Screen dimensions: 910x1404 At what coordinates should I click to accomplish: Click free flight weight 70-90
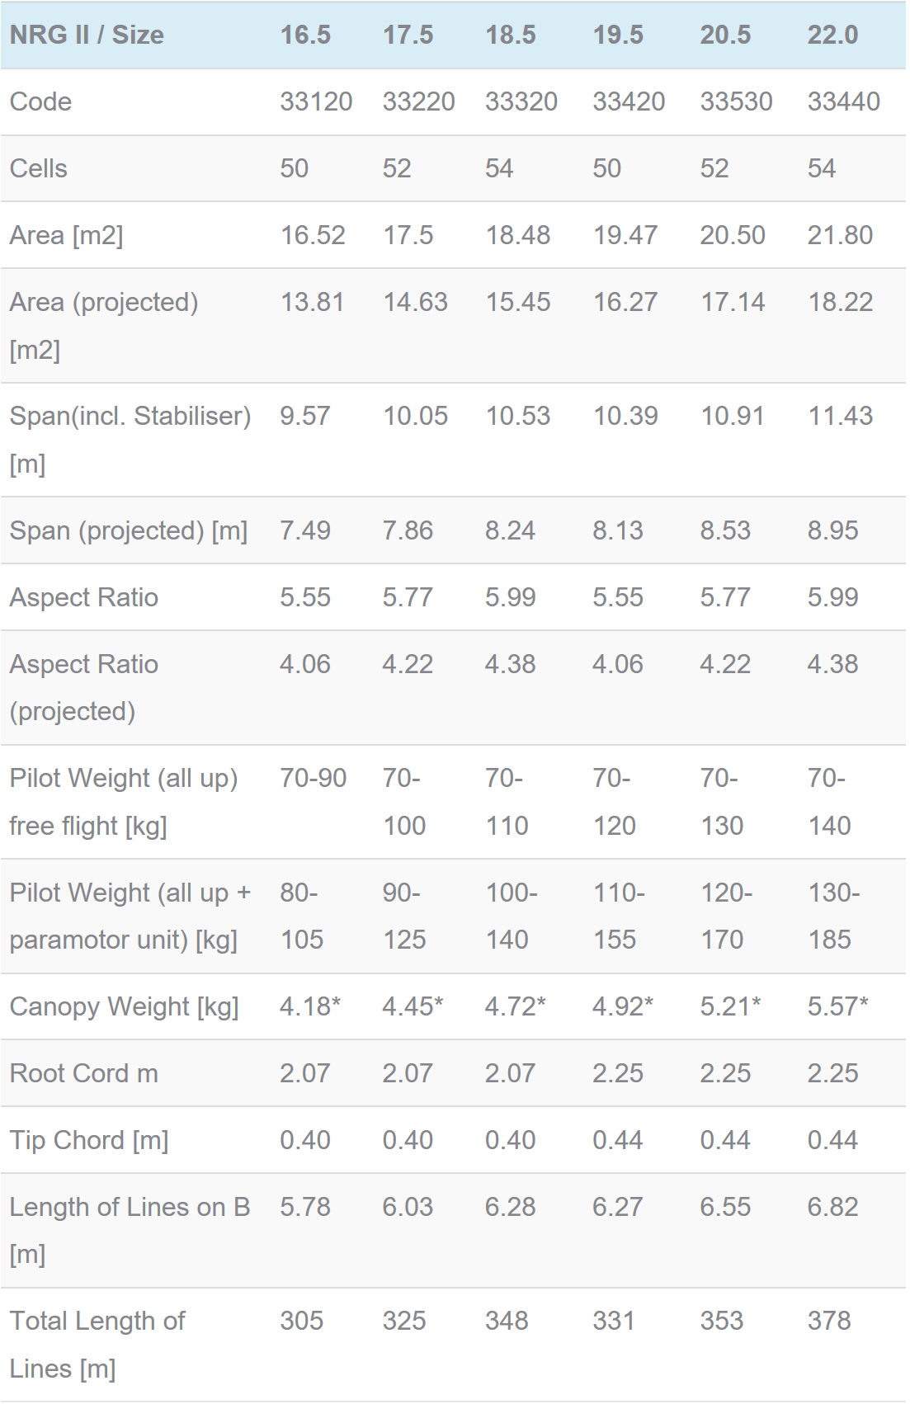click(313, 778)
